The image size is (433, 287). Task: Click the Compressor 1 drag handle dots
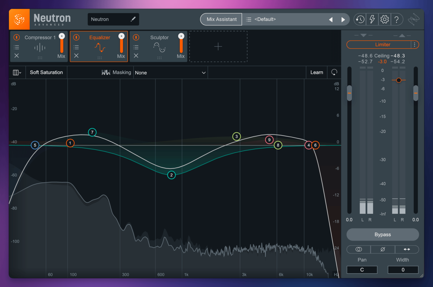click(x=40, y=58)
